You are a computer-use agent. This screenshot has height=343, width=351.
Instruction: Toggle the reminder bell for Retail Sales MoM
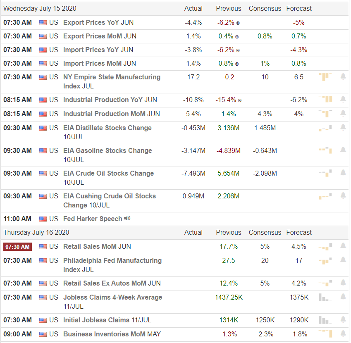[343, 245]
